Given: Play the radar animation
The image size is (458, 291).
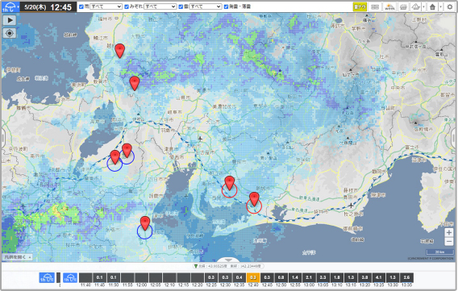Looking at the screenshot, I should pos(10,20).
